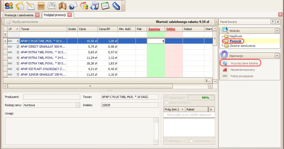Click the blue paperclip toolbar icon

pyautogui.click(x=116, y=6)
